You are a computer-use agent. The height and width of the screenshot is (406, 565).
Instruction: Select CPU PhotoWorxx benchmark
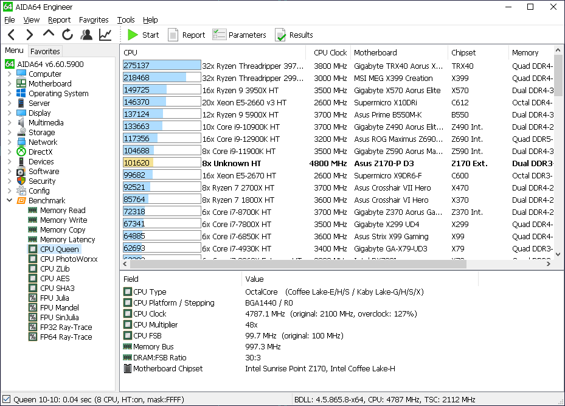(x=69, y=259)
